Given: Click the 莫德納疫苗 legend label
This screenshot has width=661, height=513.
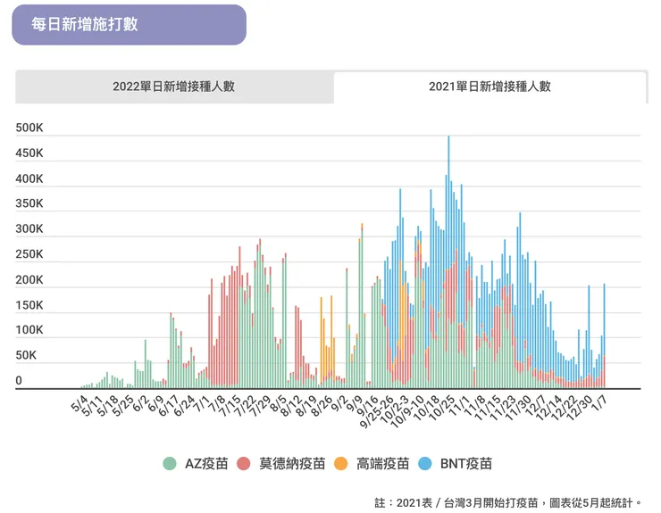Looking at the screenshot, I should tap(292, 464).
